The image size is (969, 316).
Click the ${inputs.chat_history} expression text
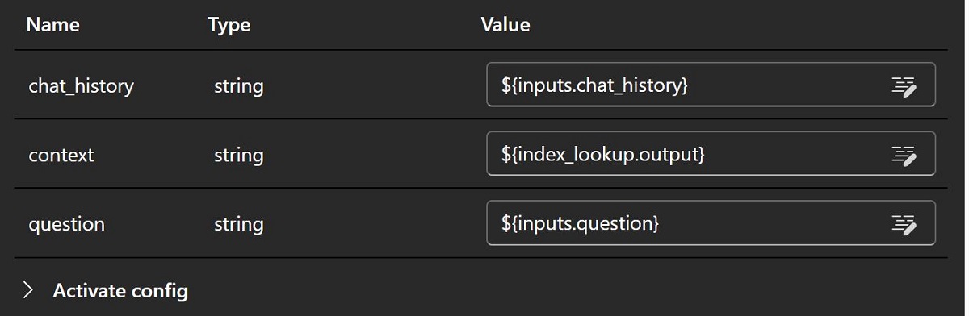click(594, 85)
